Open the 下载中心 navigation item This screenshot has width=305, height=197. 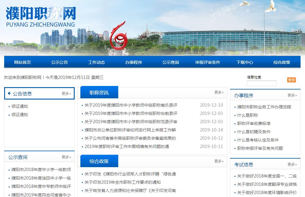(245, 62)
